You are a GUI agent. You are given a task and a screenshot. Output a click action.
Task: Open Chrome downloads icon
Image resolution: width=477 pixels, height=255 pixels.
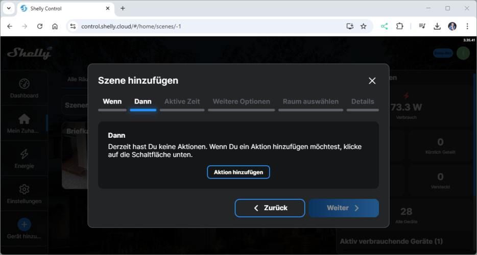point(437,26)
